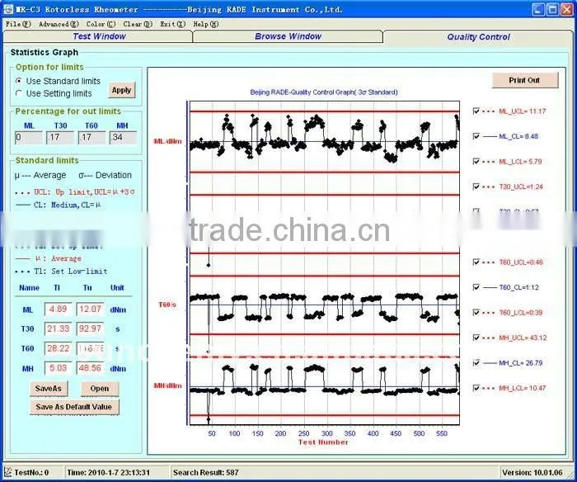The width and height of the screenshot is (577, 482).
Task: Toggle the MH_LCL=10.47 checkbox
Action: 476,388
